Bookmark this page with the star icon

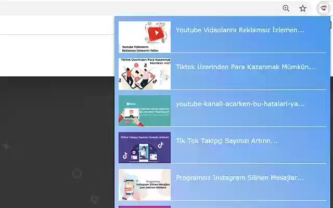tap(303, 8)
